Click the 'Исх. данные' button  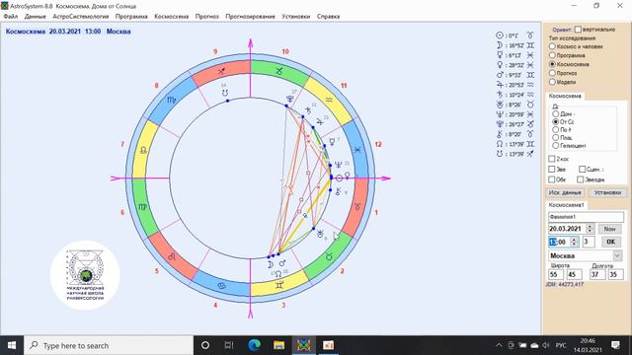pyautogui.click(x=565, y=192)
